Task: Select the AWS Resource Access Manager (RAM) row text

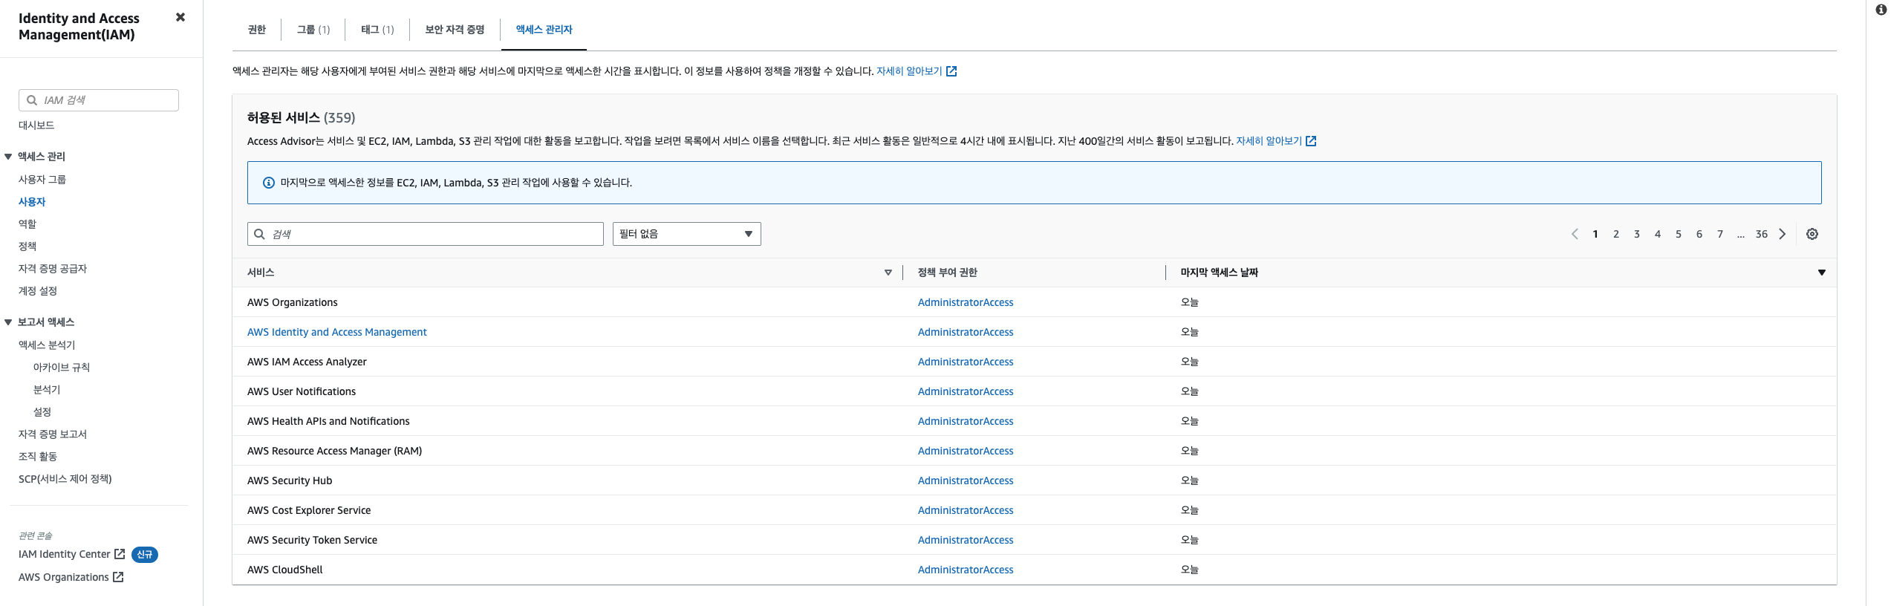Action: click(x=334, y=451)
